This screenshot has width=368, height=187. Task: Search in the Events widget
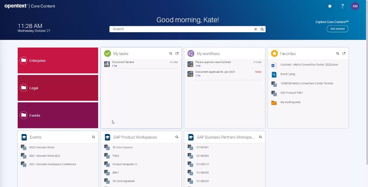click(x=93, y=137)
